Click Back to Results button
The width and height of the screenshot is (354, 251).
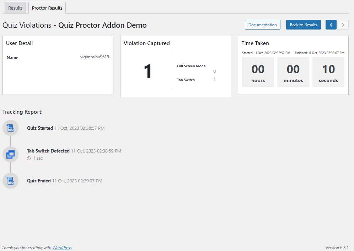[304, 25]
